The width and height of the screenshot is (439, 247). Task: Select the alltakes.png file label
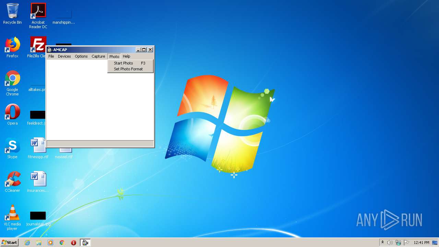coord(37,90)
